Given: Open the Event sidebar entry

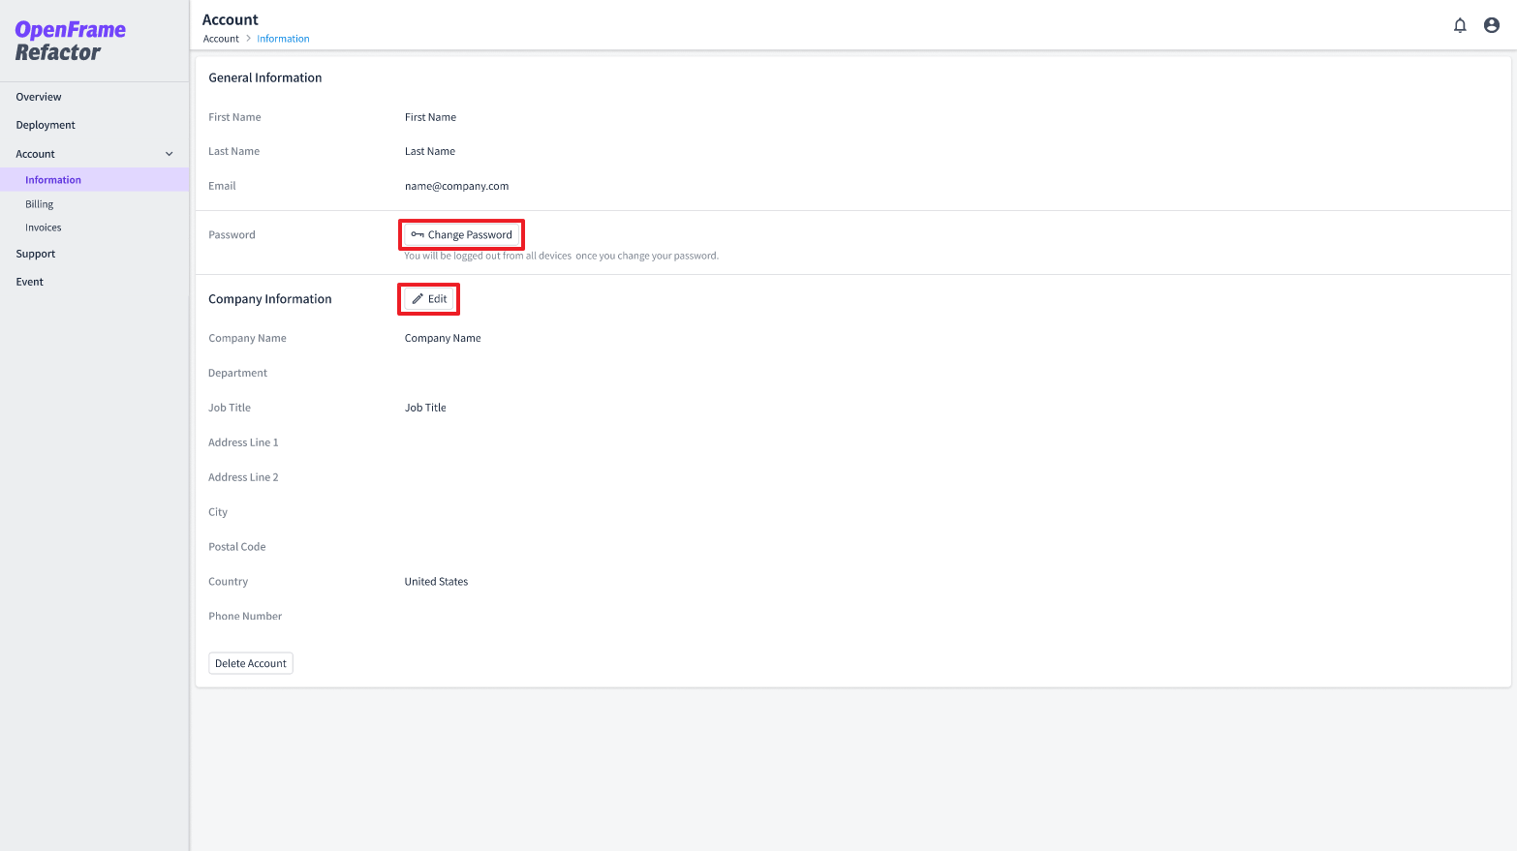Looking at the screenshot, I should pos(29,281).
